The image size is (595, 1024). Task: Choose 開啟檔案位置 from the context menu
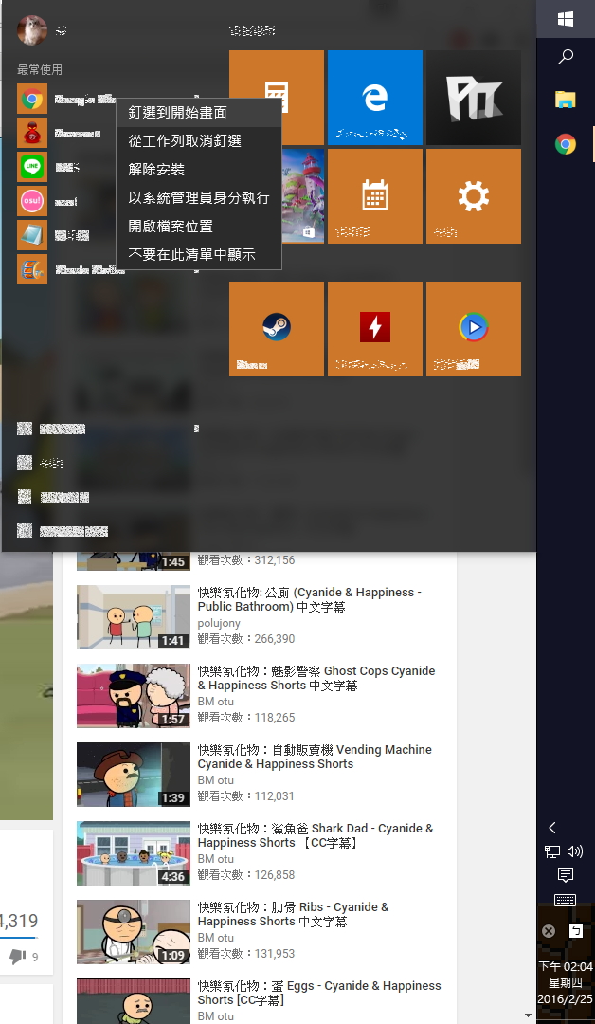coord(199,226)
